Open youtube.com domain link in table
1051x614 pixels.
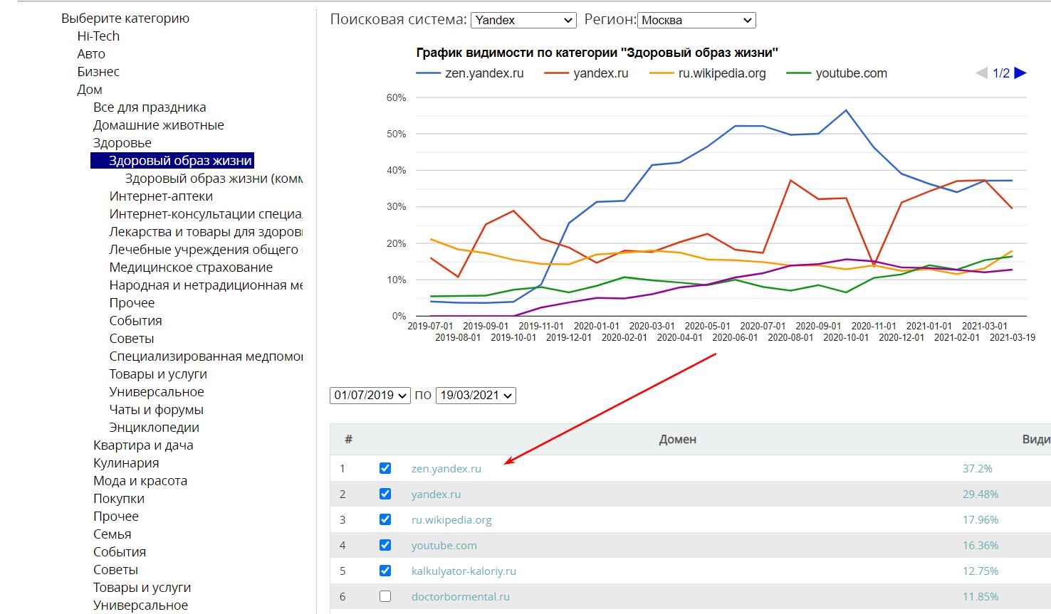(444, 545)
